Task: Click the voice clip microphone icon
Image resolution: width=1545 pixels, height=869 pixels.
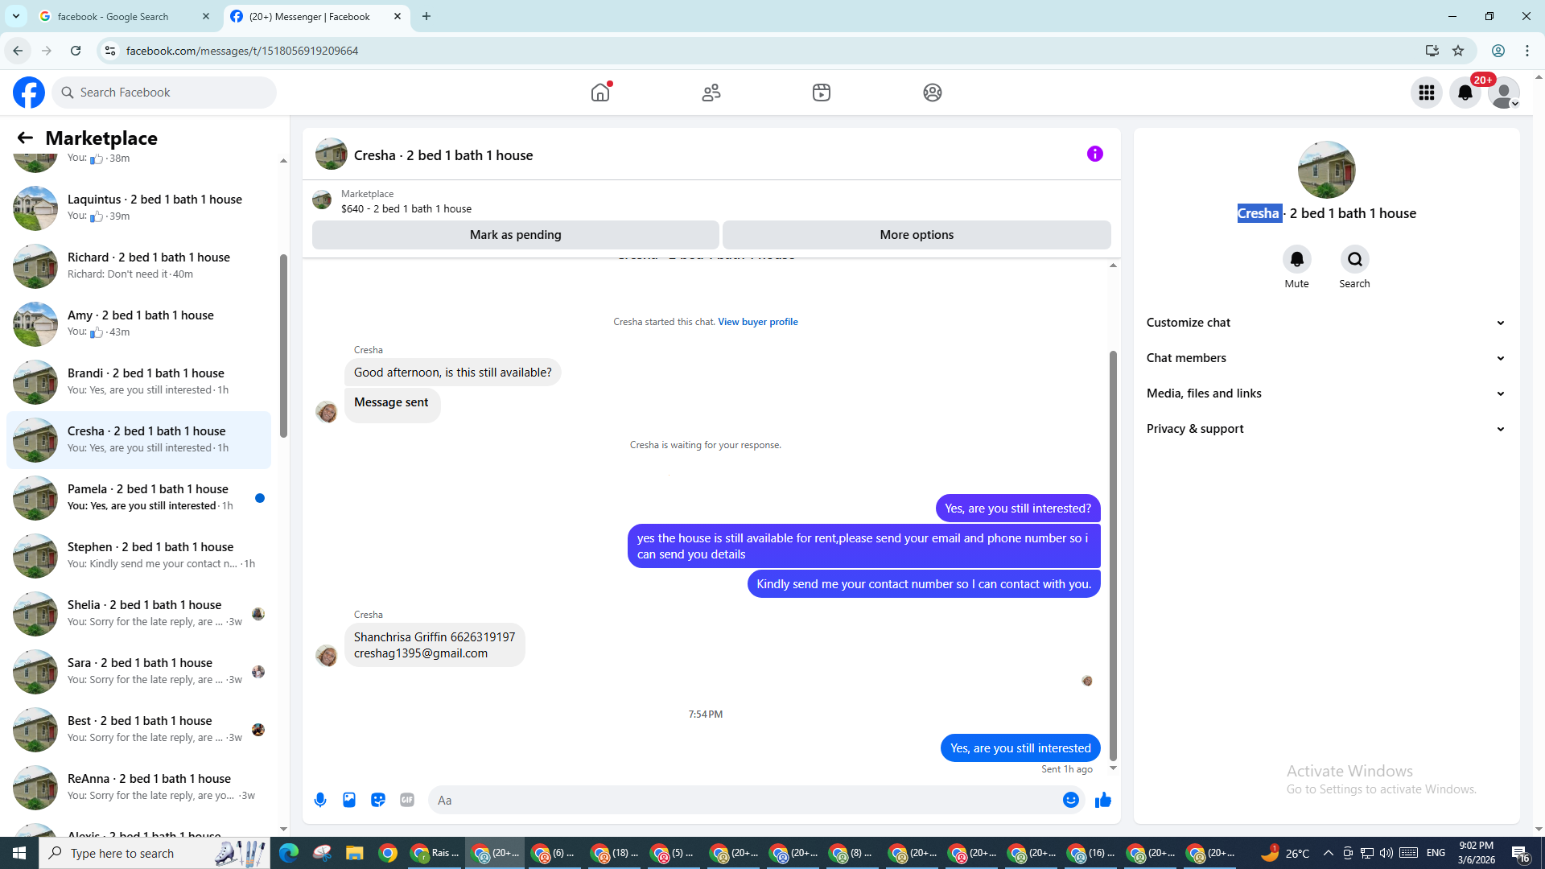Action: click(320, 800)
